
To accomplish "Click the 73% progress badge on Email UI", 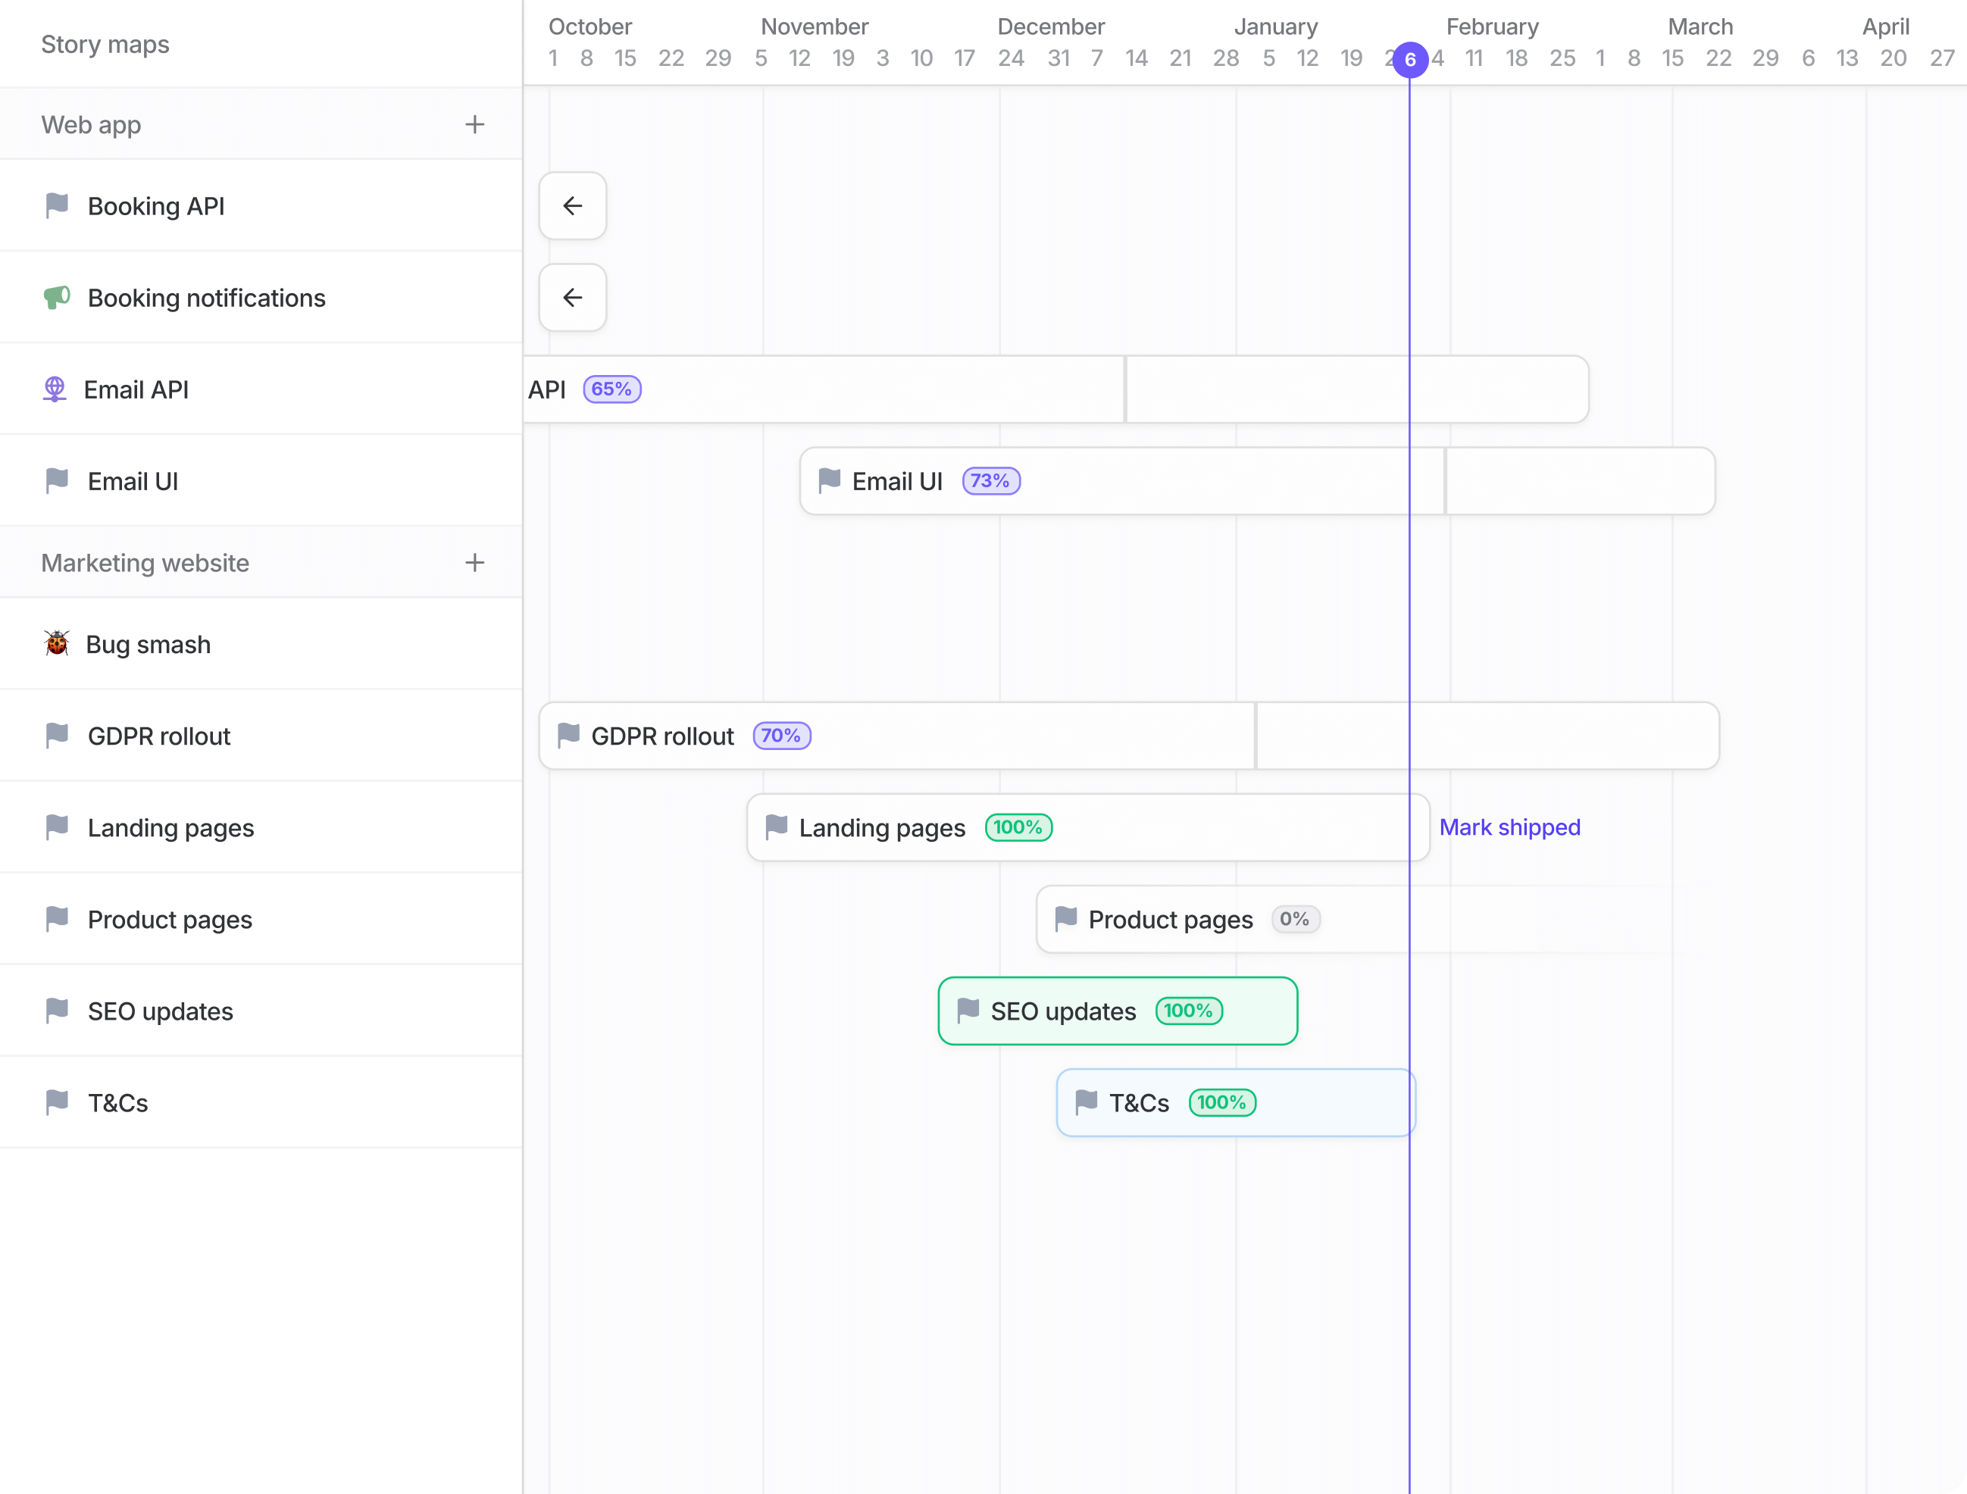I will [990, 481].
